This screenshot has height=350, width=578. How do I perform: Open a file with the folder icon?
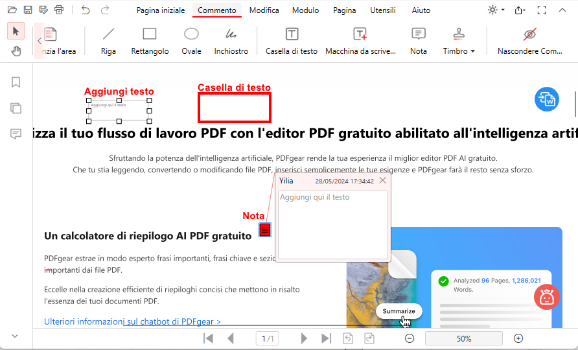(x=12, y=10)
